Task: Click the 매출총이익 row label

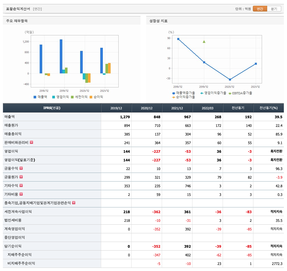Action: click(13, 134)
